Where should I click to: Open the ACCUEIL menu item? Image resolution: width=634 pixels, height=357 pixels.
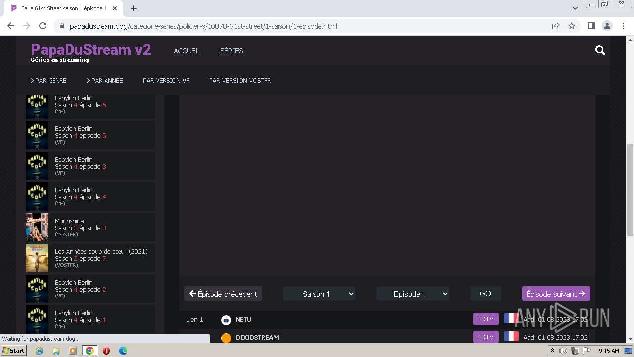pyautogui.click(x=187, y=51)
